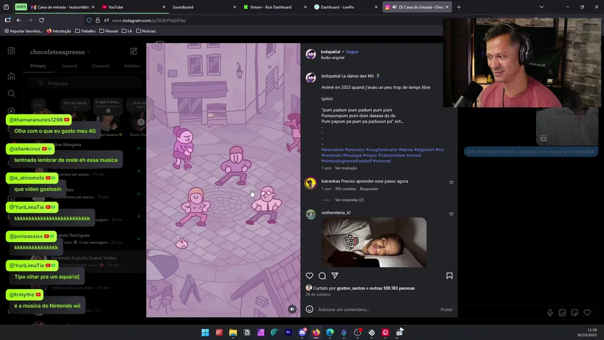View the 593 curtidas on the comment
Viewport: 604px width, 340px height.
pyautogui.click(x=345, y=189)
